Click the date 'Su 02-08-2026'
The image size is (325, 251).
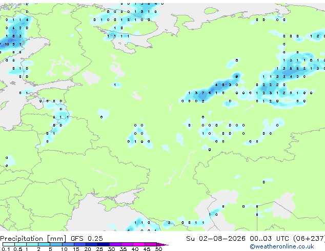(x=216, y=239)
